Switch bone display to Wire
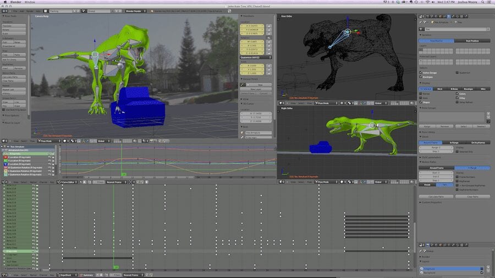 click(x=483, y=89)
